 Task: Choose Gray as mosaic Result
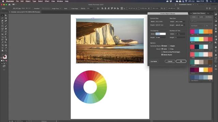coord(169,49)
